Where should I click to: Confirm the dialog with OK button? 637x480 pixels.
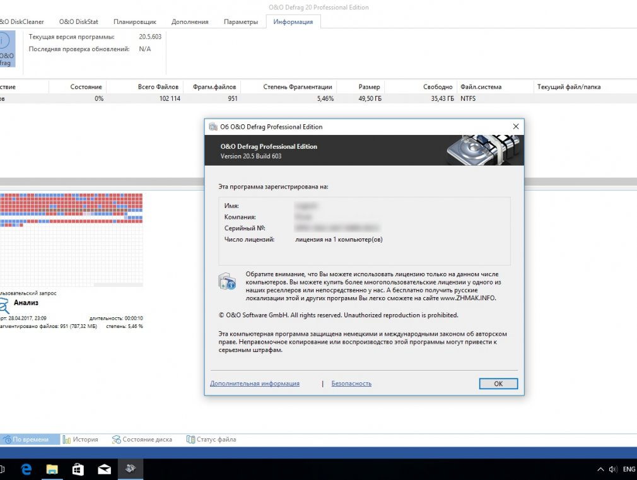click(498, 383)
